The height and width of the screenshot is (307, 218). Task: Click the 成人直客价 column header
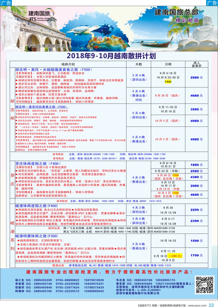click(x=196, y=64)
